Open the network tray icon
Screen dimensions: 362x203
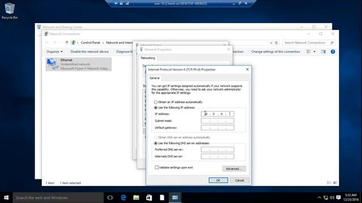click(326, 198)
